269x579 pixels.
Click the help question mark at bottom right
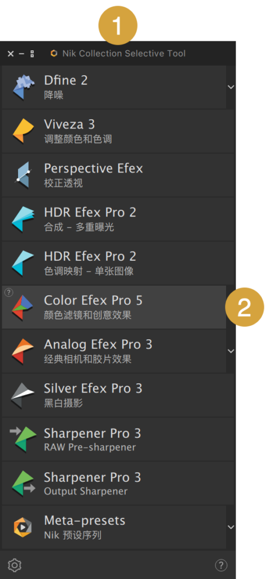tap(221, 565)
